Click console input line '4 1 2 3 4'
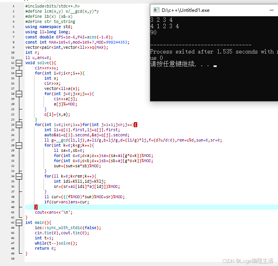This screenshot has height=266, width=278. 165,26
